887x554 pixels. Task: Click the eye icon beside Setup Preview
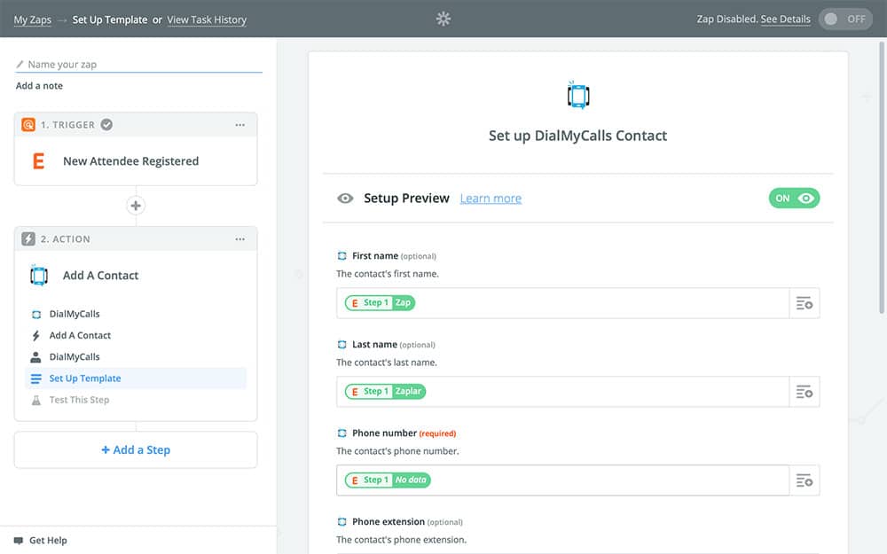point(345,199)
